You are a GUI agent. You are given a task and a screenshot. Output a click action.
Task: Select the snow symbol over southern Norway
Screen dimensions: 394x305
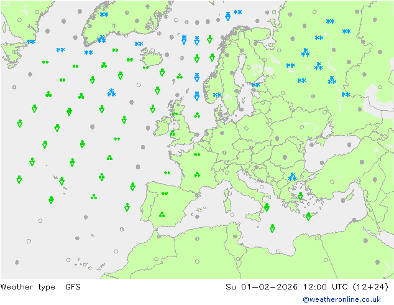click(218, 95)
